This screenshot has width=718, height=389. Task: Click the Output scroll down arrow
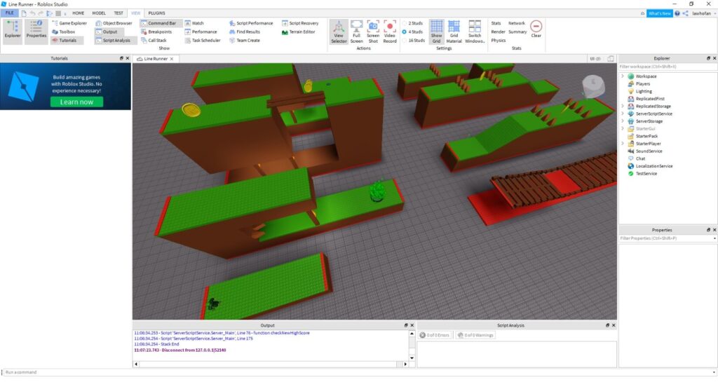pyautogui.click(x=412, y=358)
